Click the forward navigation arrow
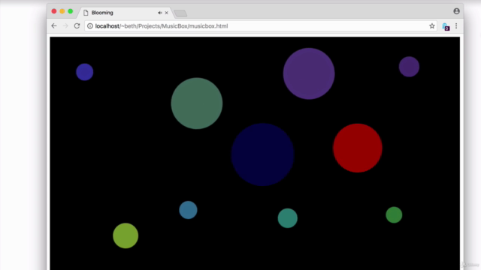Viewport: 481px width, 270px height. tap(65, 26)
